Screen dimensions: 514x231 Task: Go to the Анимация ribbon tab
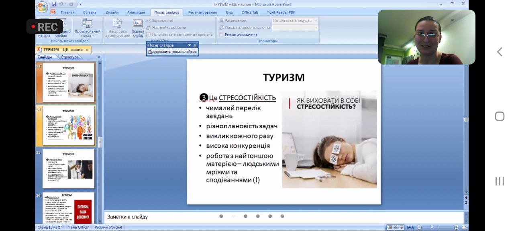pos(136,12)
